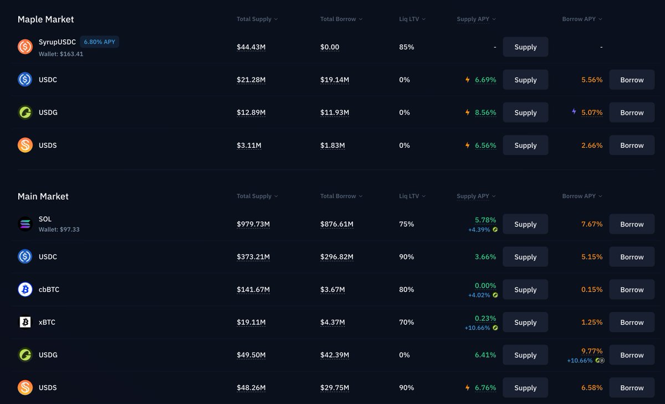Supply USDG in Maple Market

pos(525,112)
